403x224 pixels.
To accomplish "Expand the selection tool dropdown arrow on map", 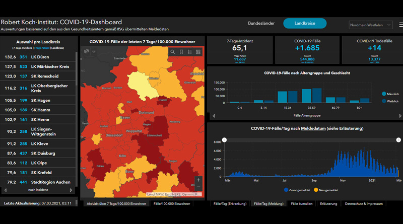I will tap(94, 52).
